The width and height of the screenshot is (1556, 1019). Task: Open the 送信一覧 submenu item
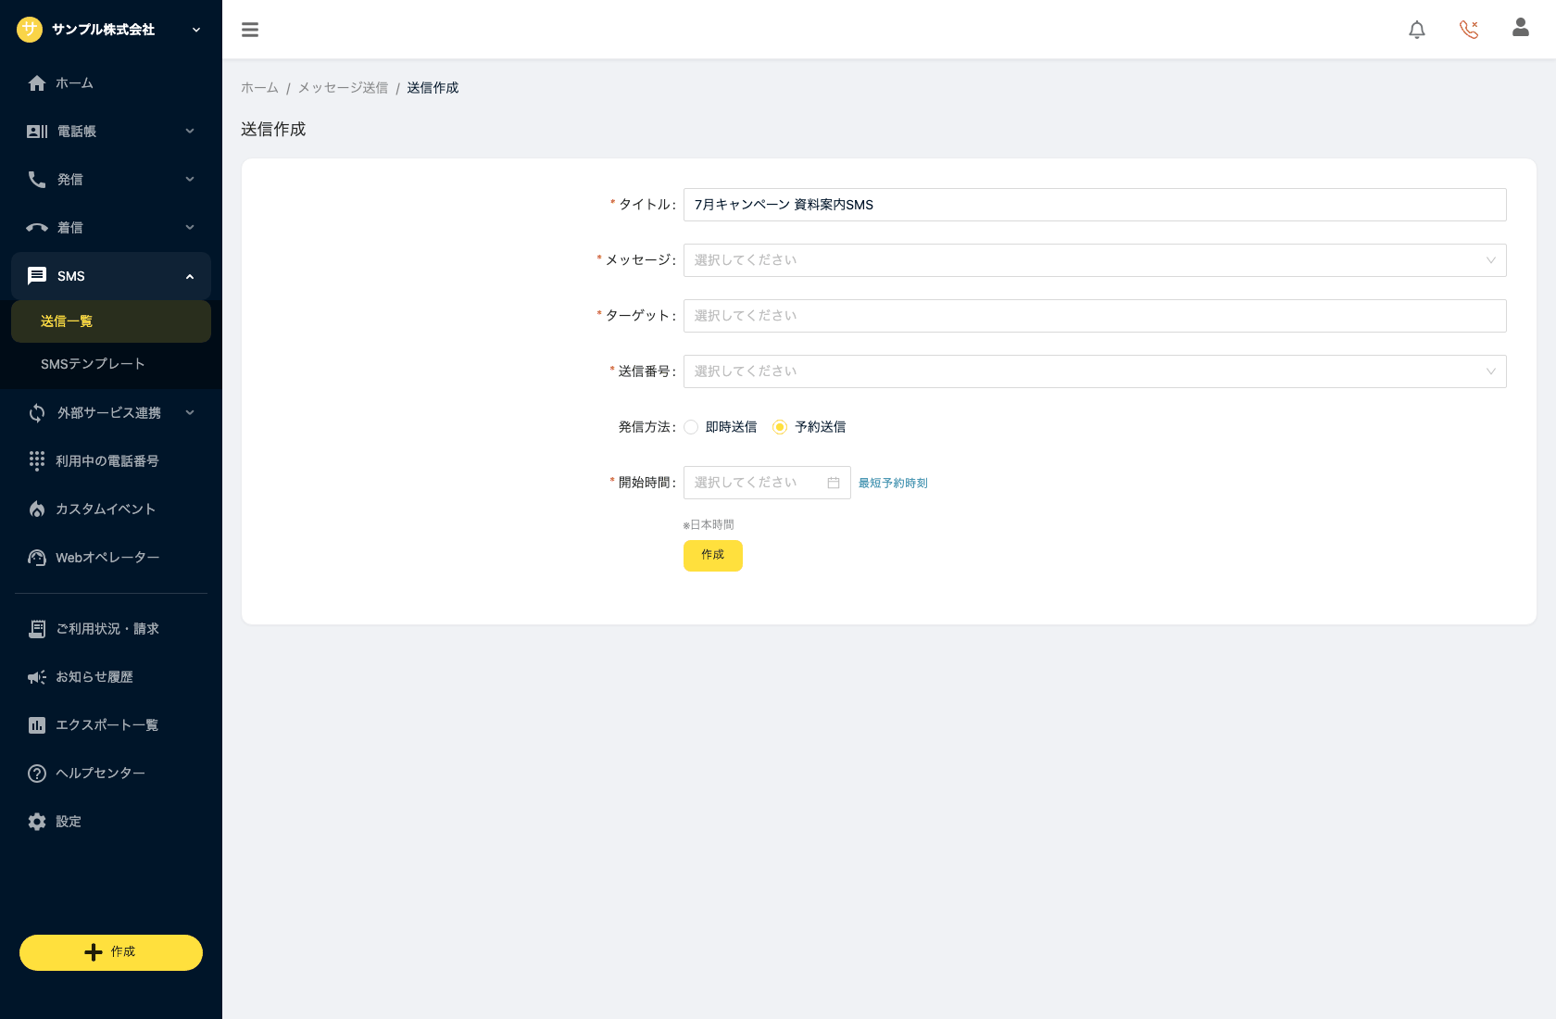click(x=111, y=321)
